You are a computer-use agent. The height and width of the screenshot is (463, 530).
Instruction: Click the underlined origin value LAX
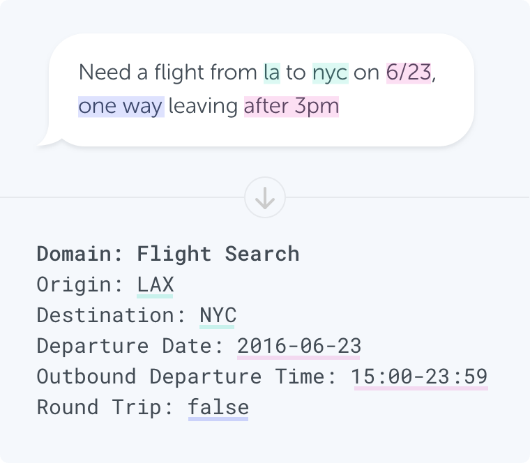[x=155, y=284]
